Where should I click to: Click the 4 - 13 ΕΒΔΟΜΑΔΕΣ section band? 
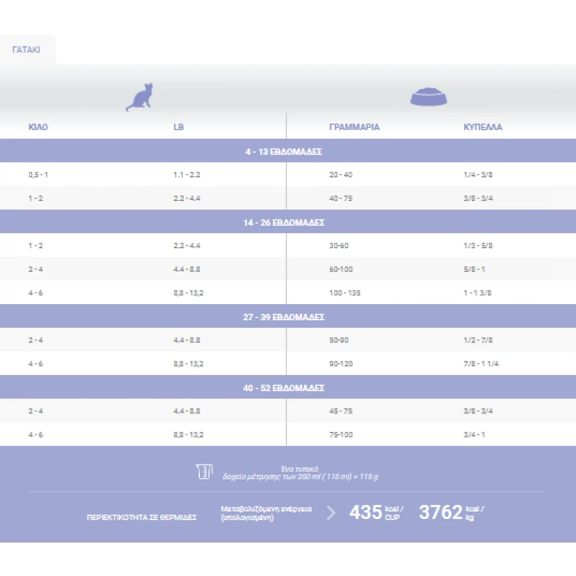(283, 152)
